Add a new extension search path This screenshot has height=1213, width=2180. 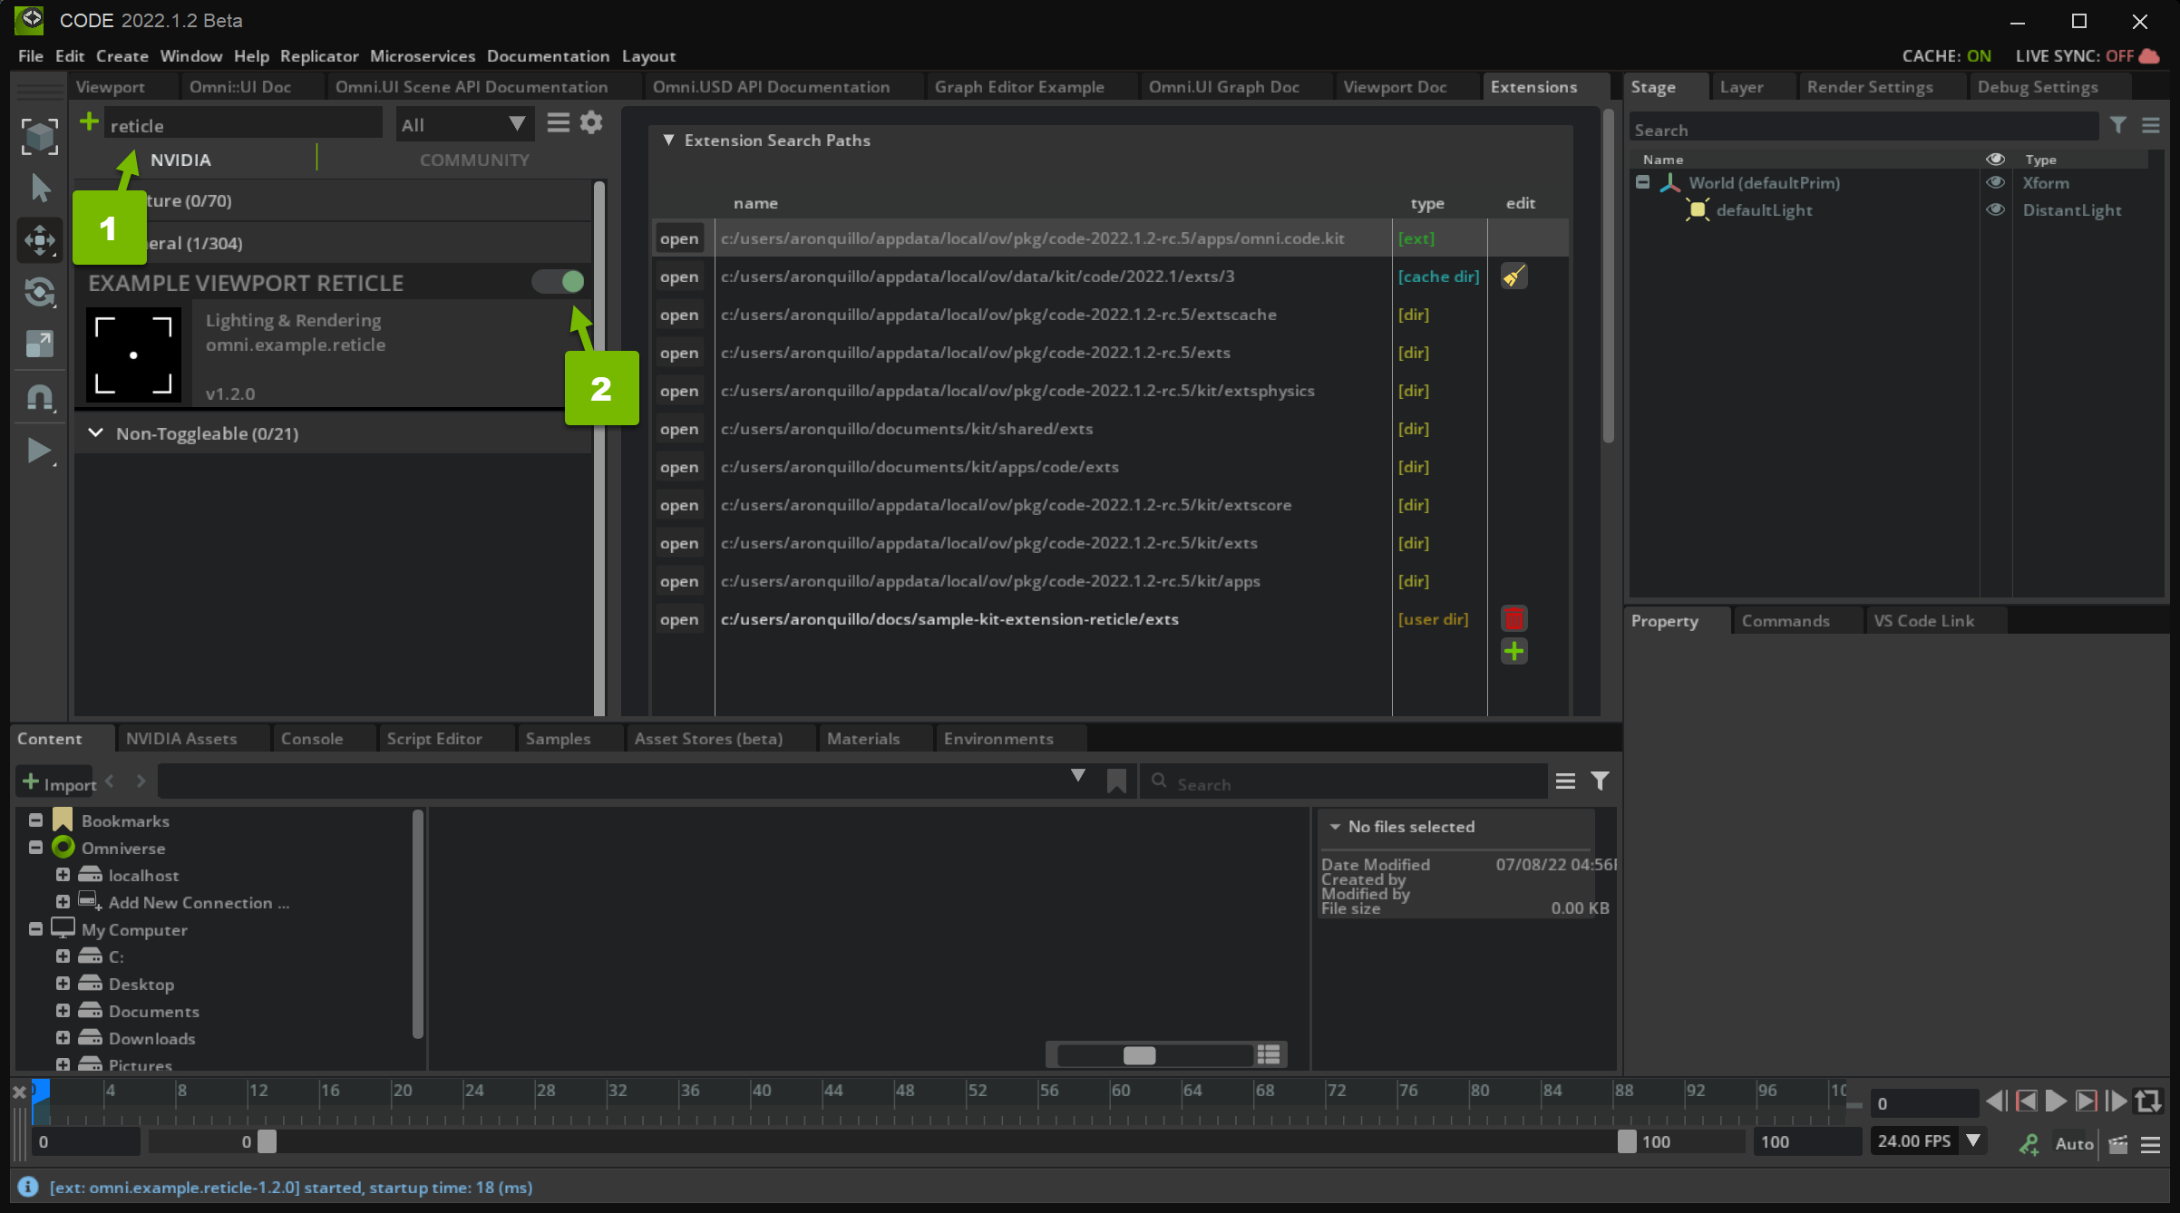tap(1513, 651)
